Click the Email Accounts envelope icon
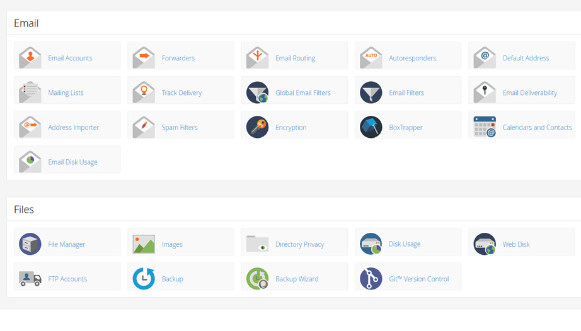Image resolution: width=581 pixels, height=331 pixels. pyautogui.click(x=30, y=58)
